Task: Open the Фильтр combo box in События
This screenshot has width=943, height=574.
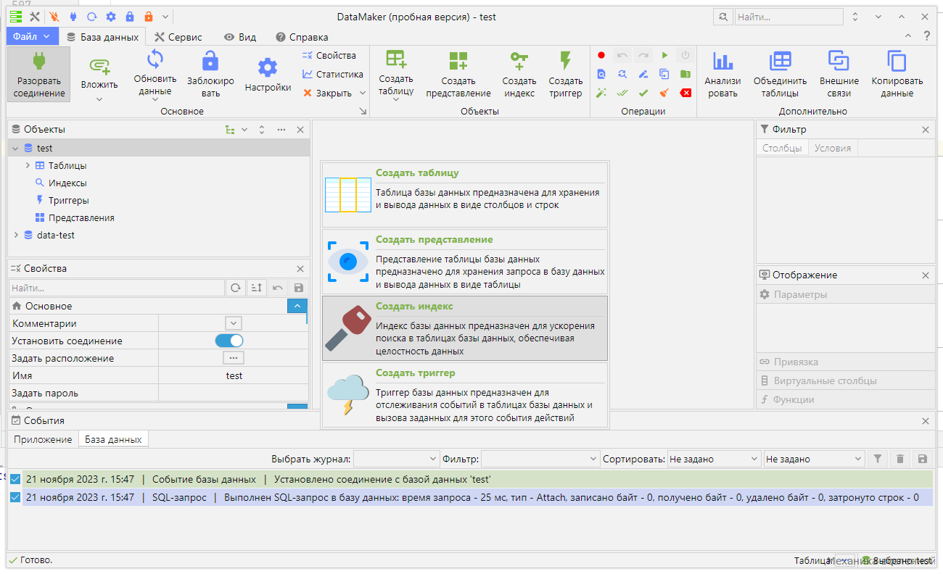Action: pyautogui.click(x=540, y=459)
